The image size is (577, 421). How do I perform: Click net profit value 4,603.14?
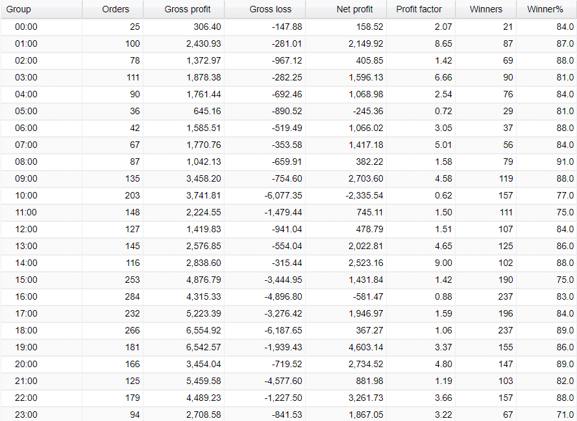(362, 347)
